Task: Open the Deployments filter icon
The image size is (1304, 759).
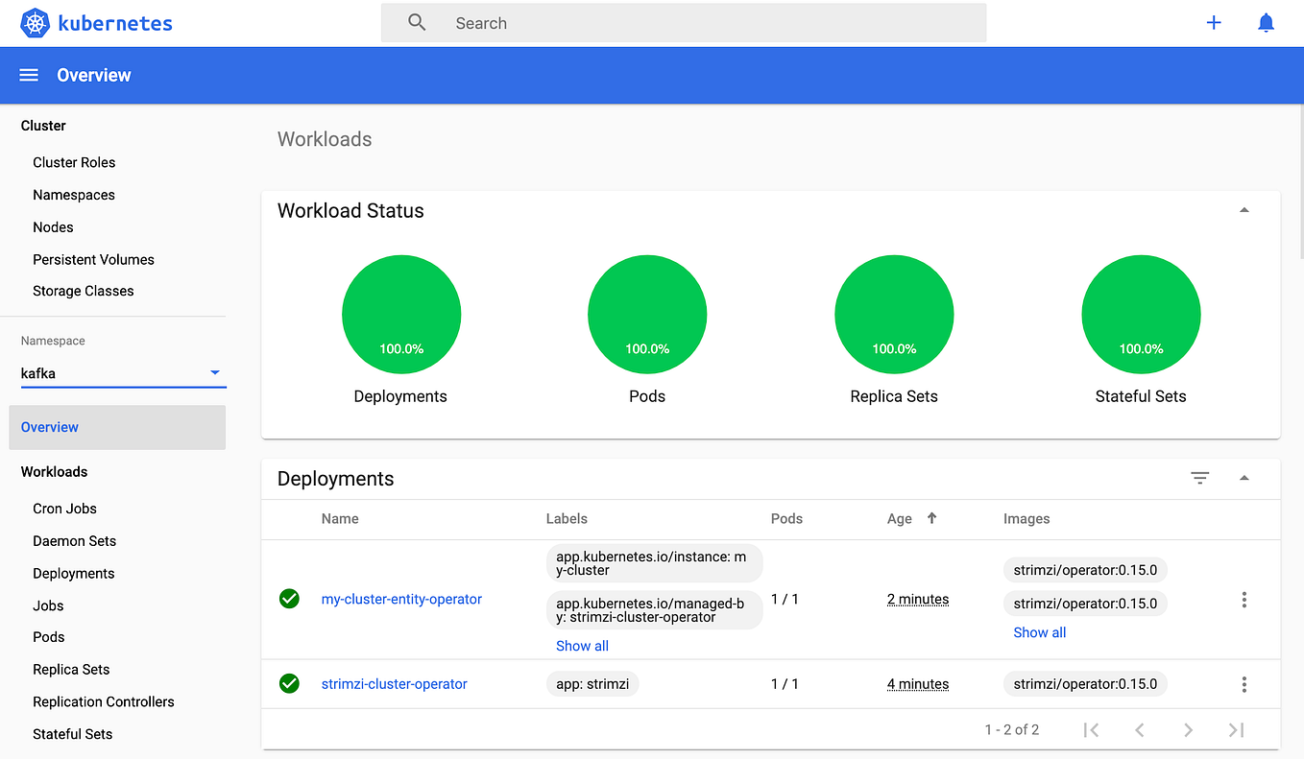Action: pos(1199,477)
